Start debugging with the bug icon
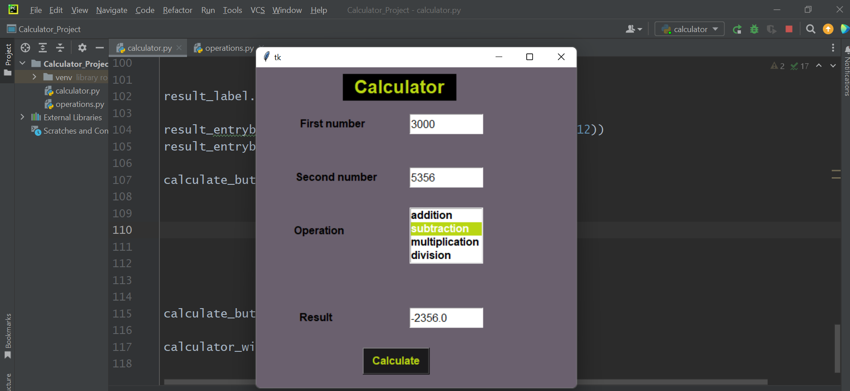The width and height of the screenshot is (850, 391). pyautogui.click(x=754, y=29)
